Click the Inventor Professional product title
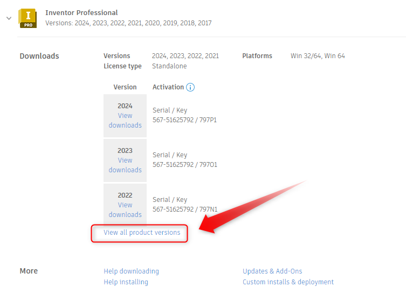 coord(81,12)
